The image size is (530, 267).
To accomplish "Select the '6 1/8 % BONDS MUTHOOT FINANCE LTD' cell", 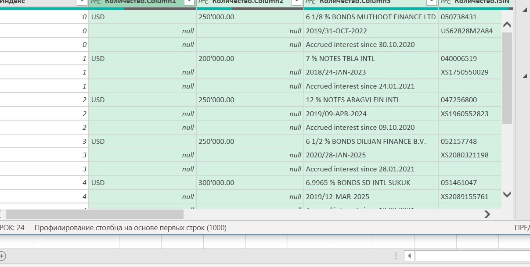I will point(371,17).
